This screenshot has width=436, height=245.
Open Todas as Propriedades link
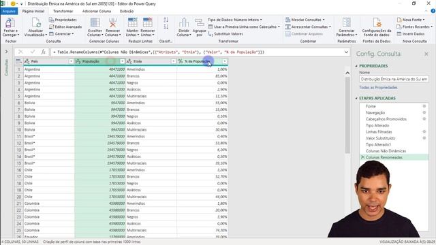378,88
